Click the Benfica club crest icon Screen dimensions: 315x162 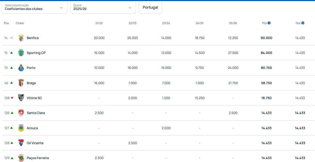tap(21, 38)
